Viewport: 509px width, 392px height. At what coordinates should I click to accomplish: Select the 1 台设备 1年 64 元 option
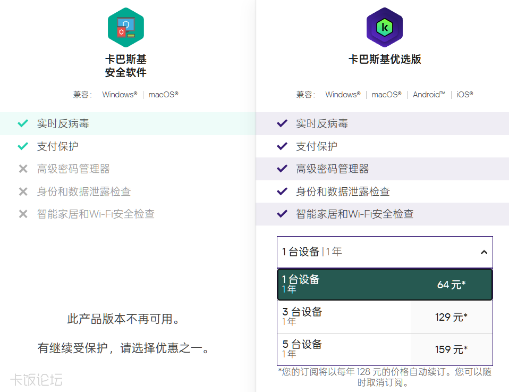click(385, 285)
